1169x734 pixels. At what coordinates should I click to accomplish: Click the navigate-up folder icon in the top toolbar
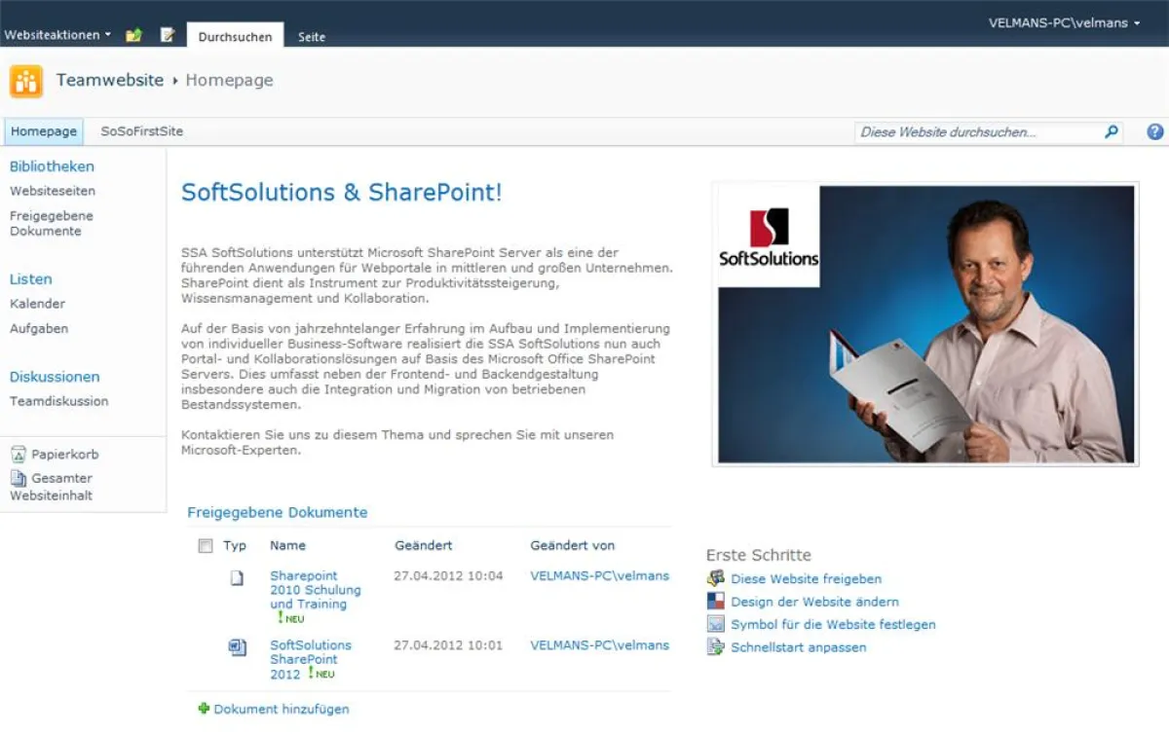tap(134, 34)
